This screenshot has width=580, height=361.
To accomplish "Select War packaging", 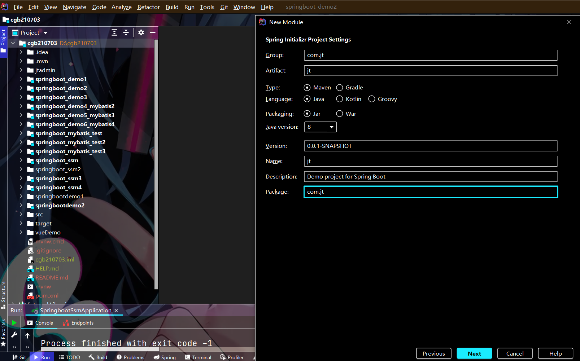I will (346, 114).
